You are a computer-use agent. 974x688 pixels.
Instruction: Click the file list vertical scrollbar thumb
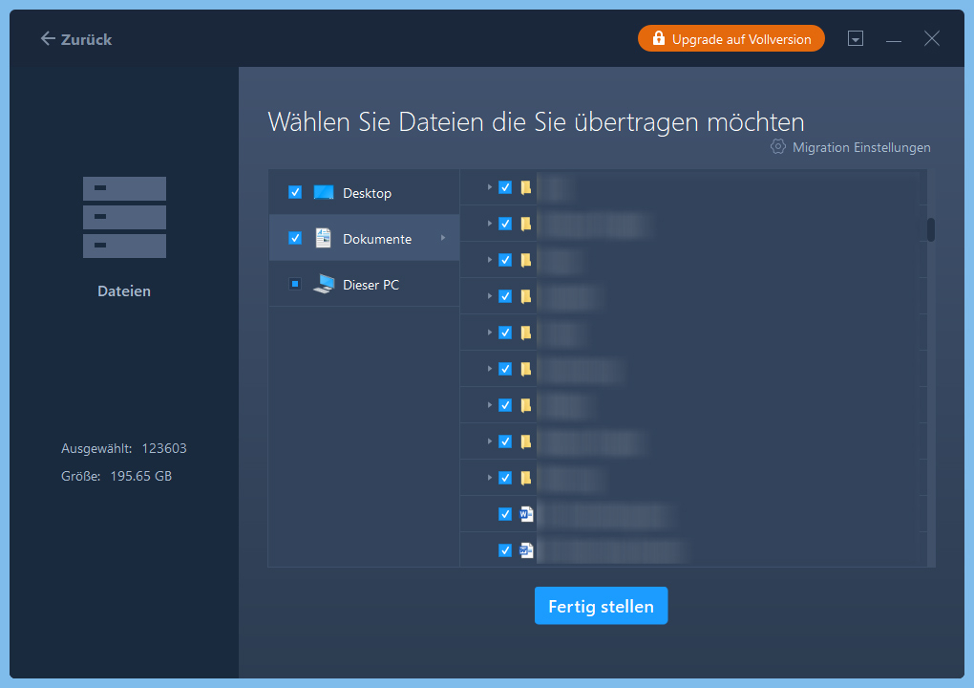[930, 229]
